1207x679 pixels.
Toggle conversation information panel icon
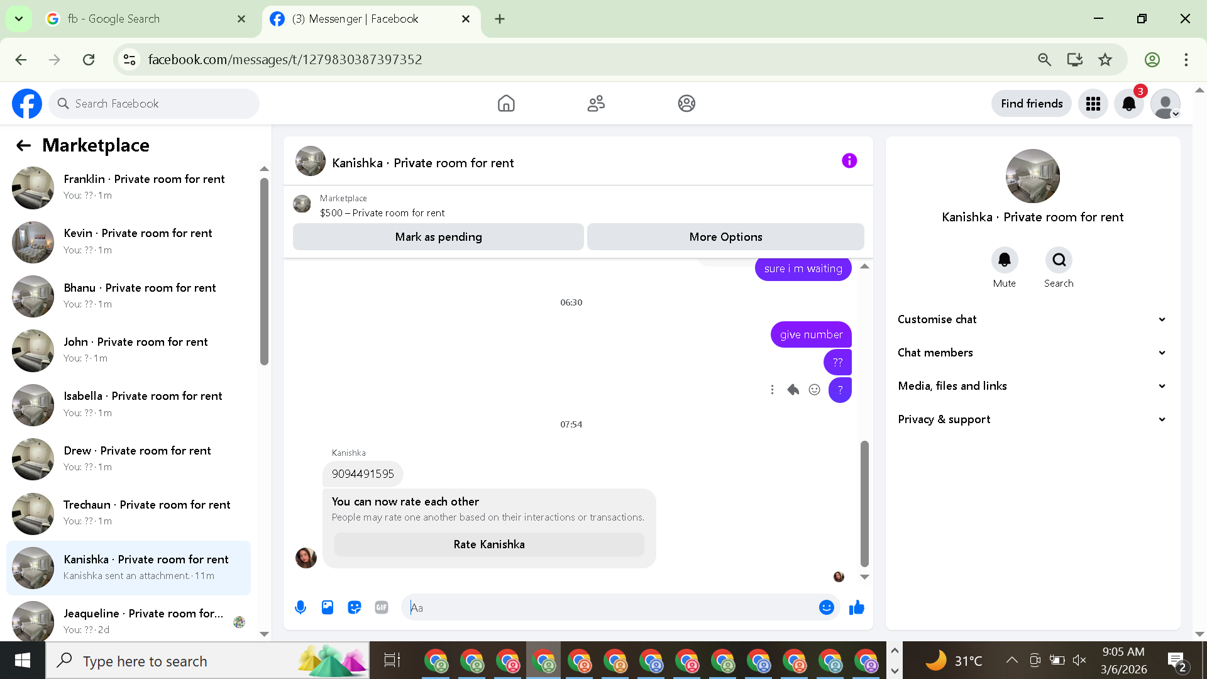click(x=849, y=161)
